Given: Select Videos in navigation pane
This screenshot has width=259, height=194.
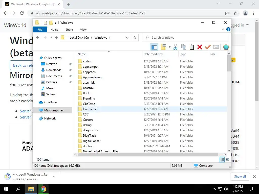Looking at the screenshot, I should point(51,94).
